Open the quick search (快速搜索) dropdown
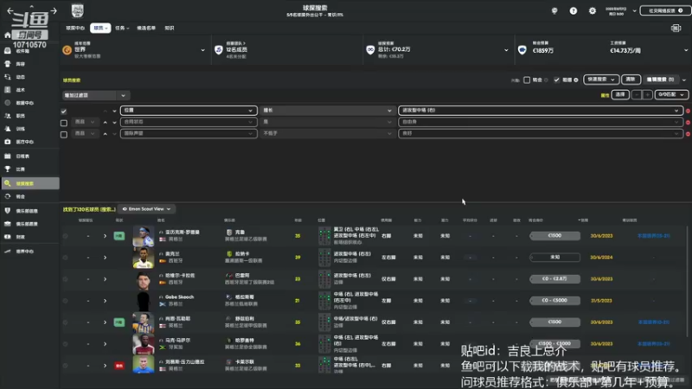Viewport: 692px width, 389px height. 600,80
